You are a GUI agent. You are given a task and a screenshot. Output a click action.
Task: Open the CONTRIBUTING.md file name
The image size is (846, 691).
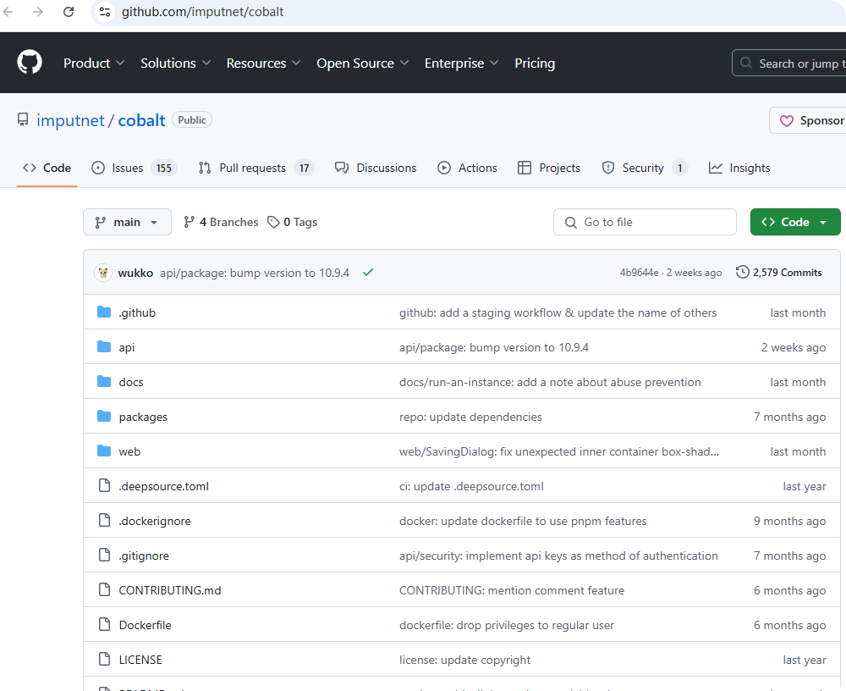click(x=170, y=590)
